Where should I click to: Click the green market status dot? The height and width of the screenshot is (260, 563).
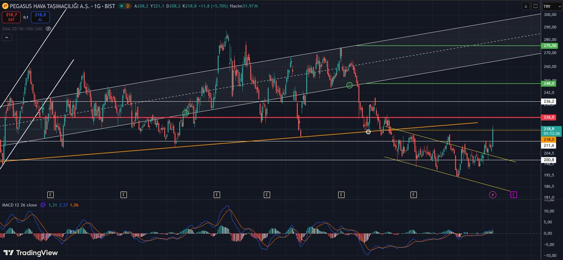(122, 7)
